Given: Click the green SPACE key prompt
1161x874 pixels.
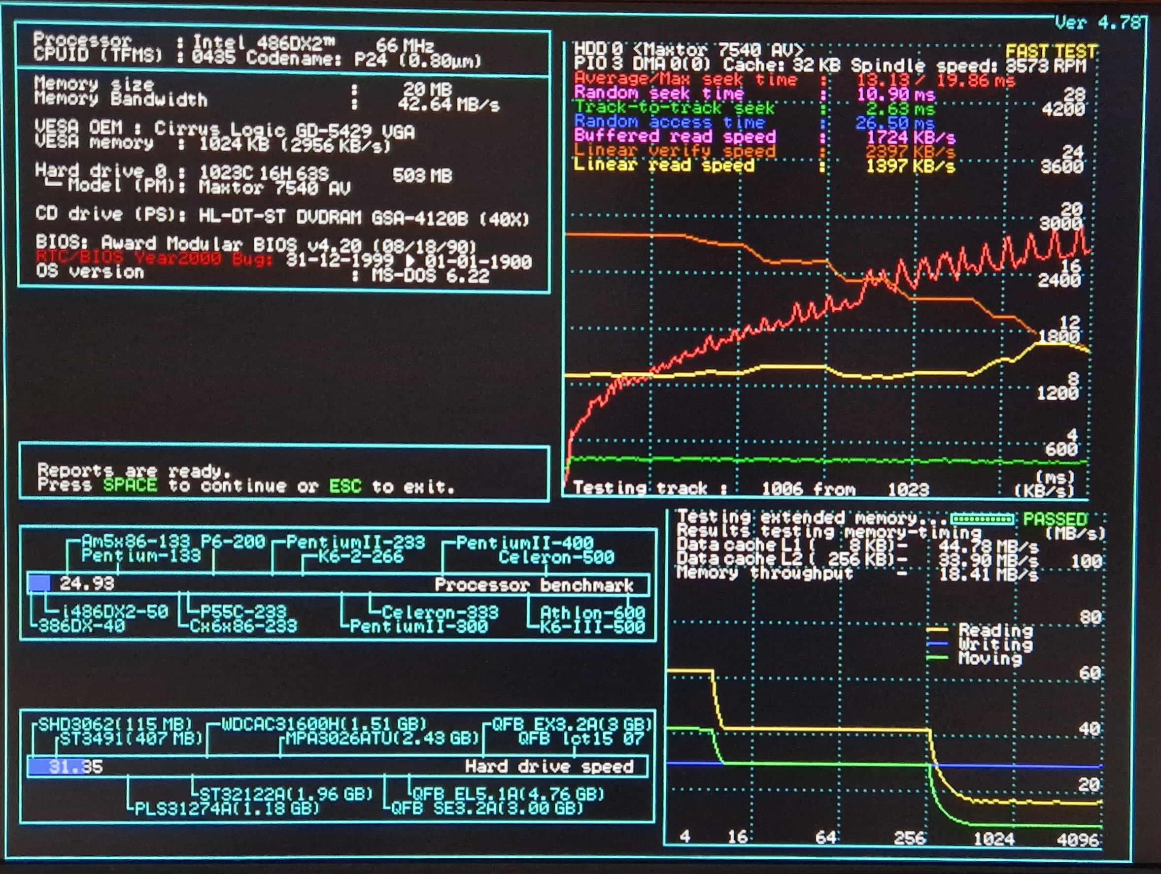Looking at the screenshot, I should 130,485.
